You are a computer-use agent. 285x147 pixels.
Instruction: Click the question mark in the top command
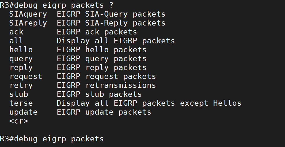pos(111,5)
